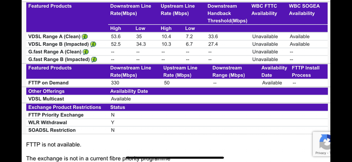This screenshot has height=162, width=352.
Task: Open the reCAPTCHA Privacy link
Action: pos(321,153)
